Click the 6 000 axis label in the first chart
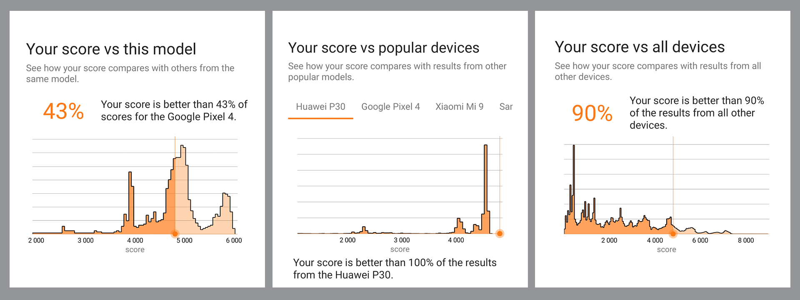Image resolution: width=800 pixels, height=300 pixels. click(234, 240)
